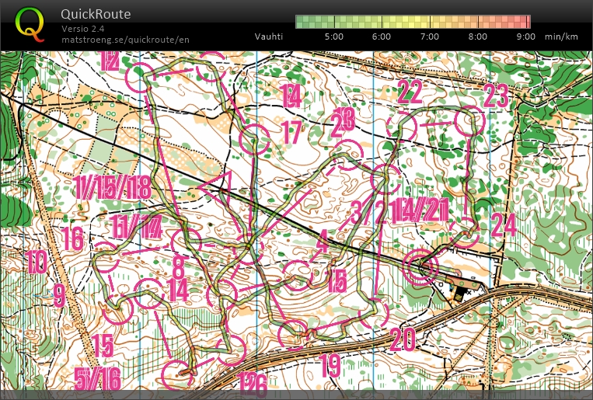Click the control number 19 label

click(330, 365)
